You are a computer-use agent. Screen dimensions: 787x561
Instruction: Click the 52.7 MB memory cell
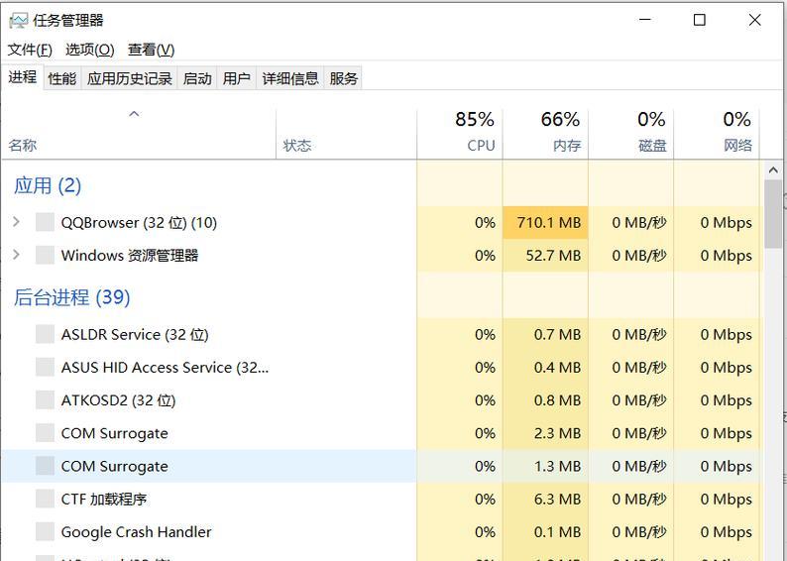point(545,256)
